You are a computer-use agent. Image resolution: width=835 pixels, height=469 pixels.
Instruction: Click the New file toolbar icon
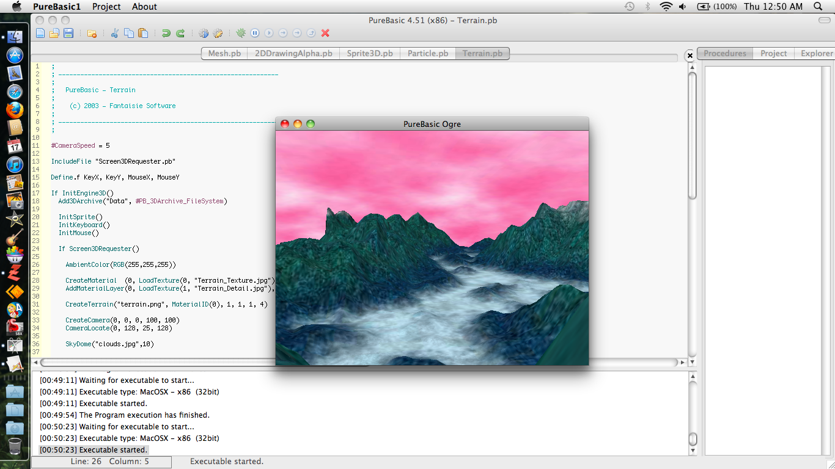(x=40, y=33)
